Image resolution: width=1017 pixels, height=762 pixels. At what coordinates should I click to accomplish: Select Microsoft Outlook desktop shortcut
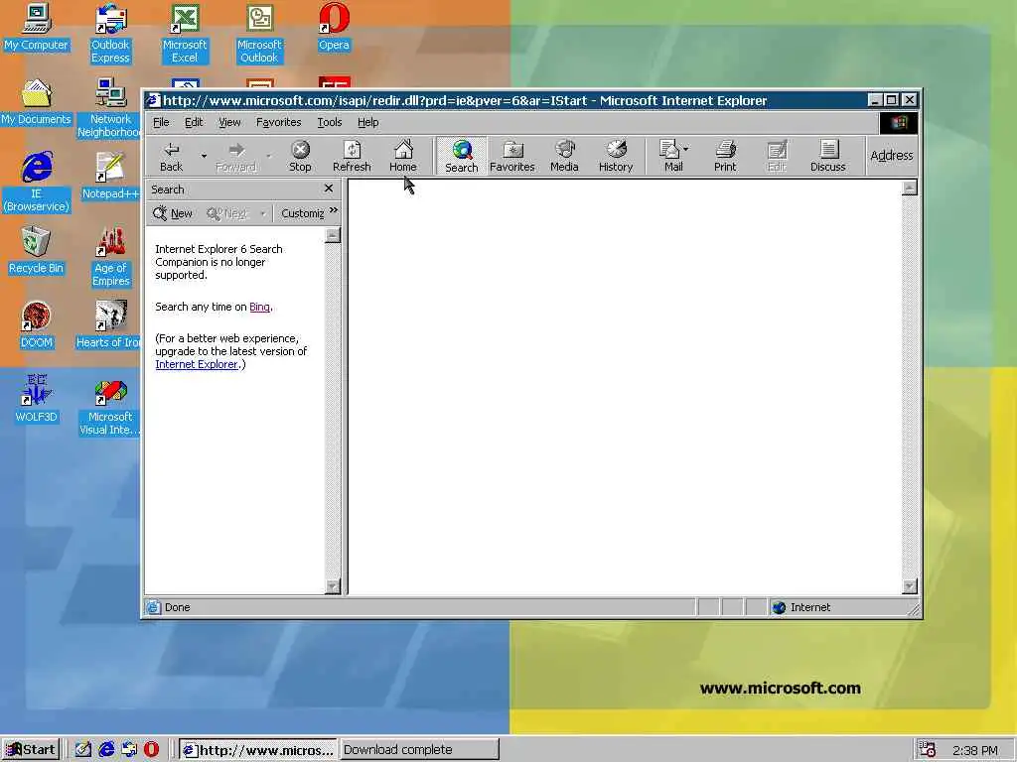click(259, 34)
